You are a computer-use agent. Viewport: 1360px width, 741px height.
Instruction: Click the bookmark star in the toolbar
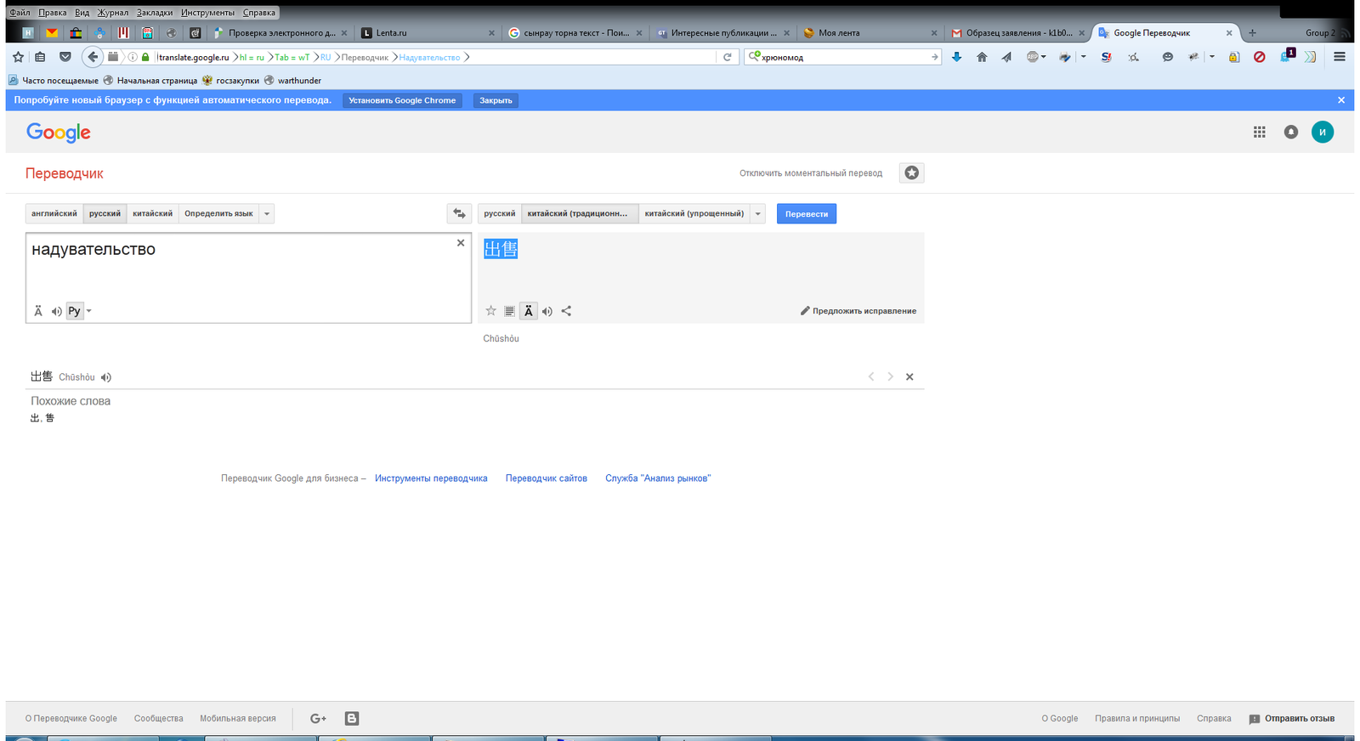pos(18,57)
